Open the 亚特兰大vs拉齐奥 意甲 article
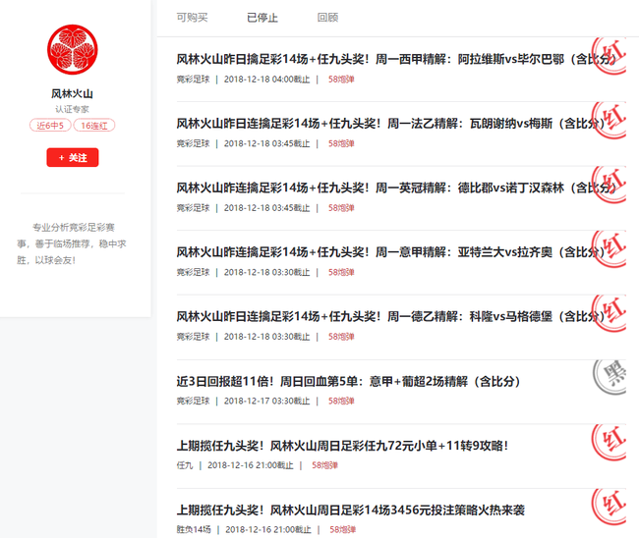Image resolution: width=639 pixels, height=538 pixels. click(390, 252)
